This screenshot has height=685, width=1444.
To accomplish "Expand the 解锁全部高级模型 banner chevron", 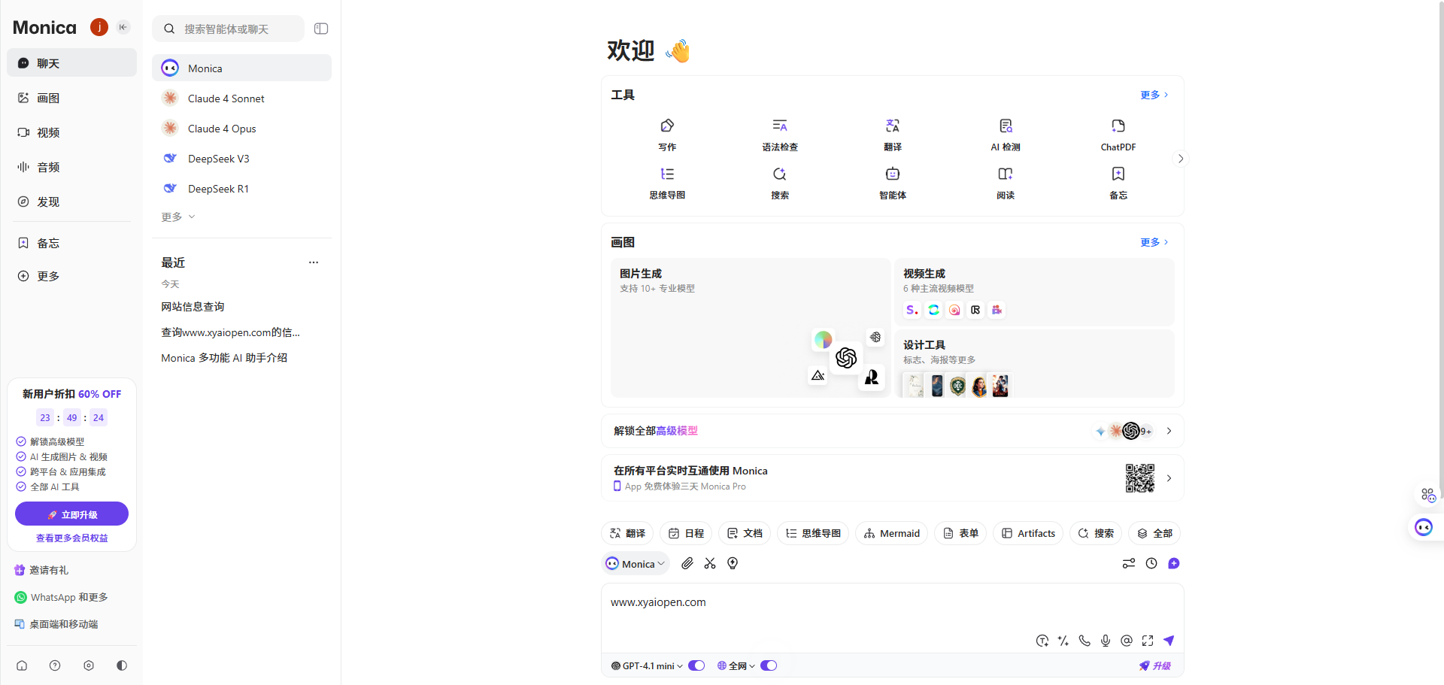I will click(1169, 431).
